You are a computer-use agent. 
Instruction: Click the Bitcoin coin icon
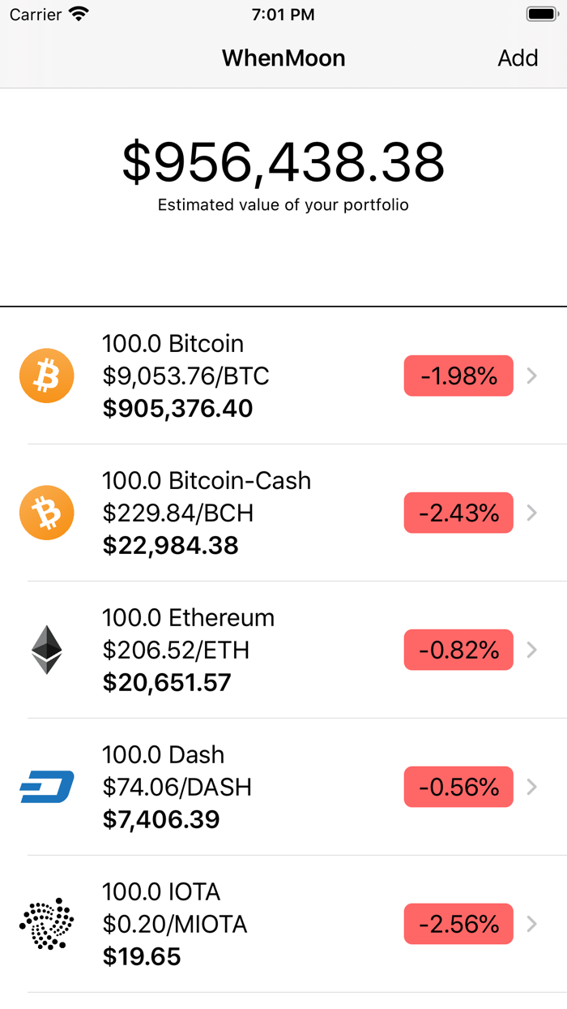click(x=46, y=376)
